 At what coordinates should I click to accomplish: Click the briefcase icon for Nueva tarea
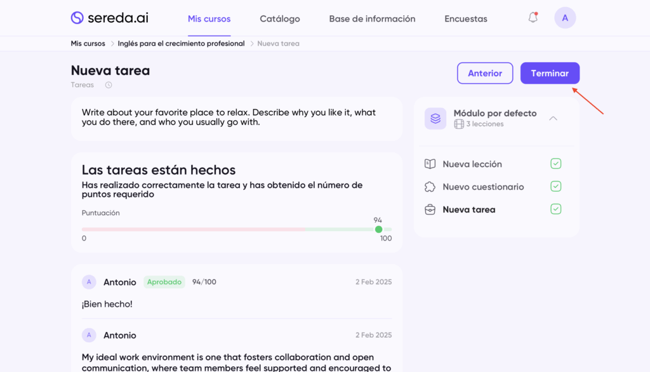pyautogui.click(x=430, y=209)
